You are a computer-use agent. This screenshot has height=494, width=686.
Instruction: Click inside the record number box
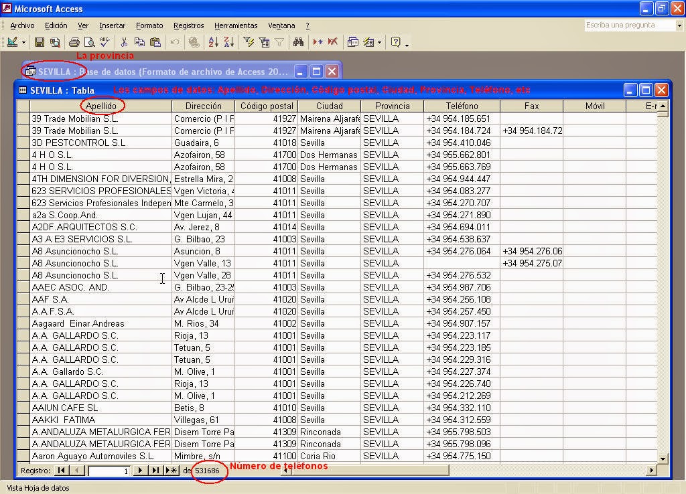pos(107,470)
